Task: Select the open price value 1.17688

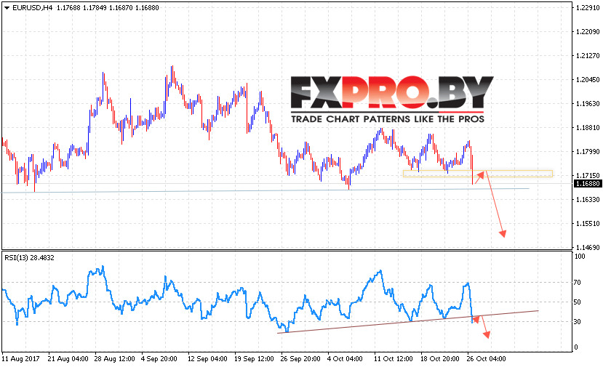Action: click(68, 8)
